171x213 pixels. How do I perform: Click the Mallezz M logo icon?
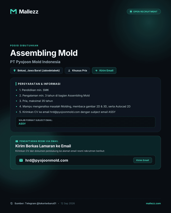[x=13, y=11]
